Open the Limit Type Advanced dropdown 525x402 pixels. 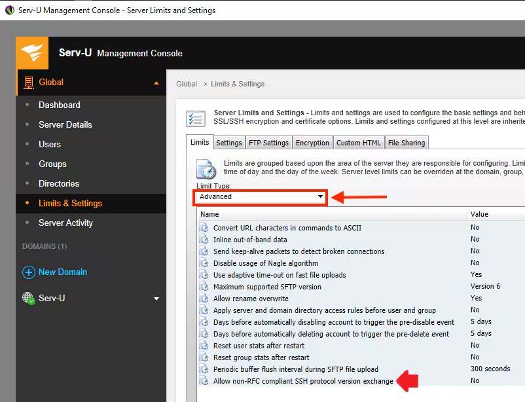pyautogui.click(x=261, y=196)
